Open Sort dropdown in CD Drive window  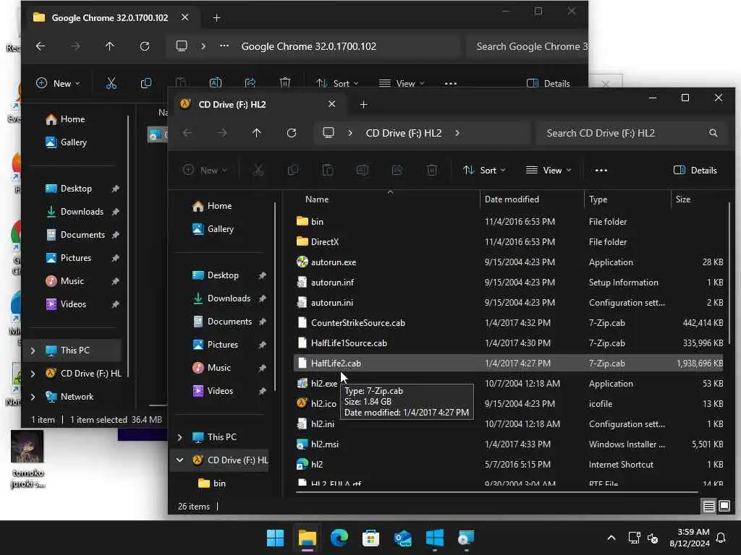coord(484,171)
